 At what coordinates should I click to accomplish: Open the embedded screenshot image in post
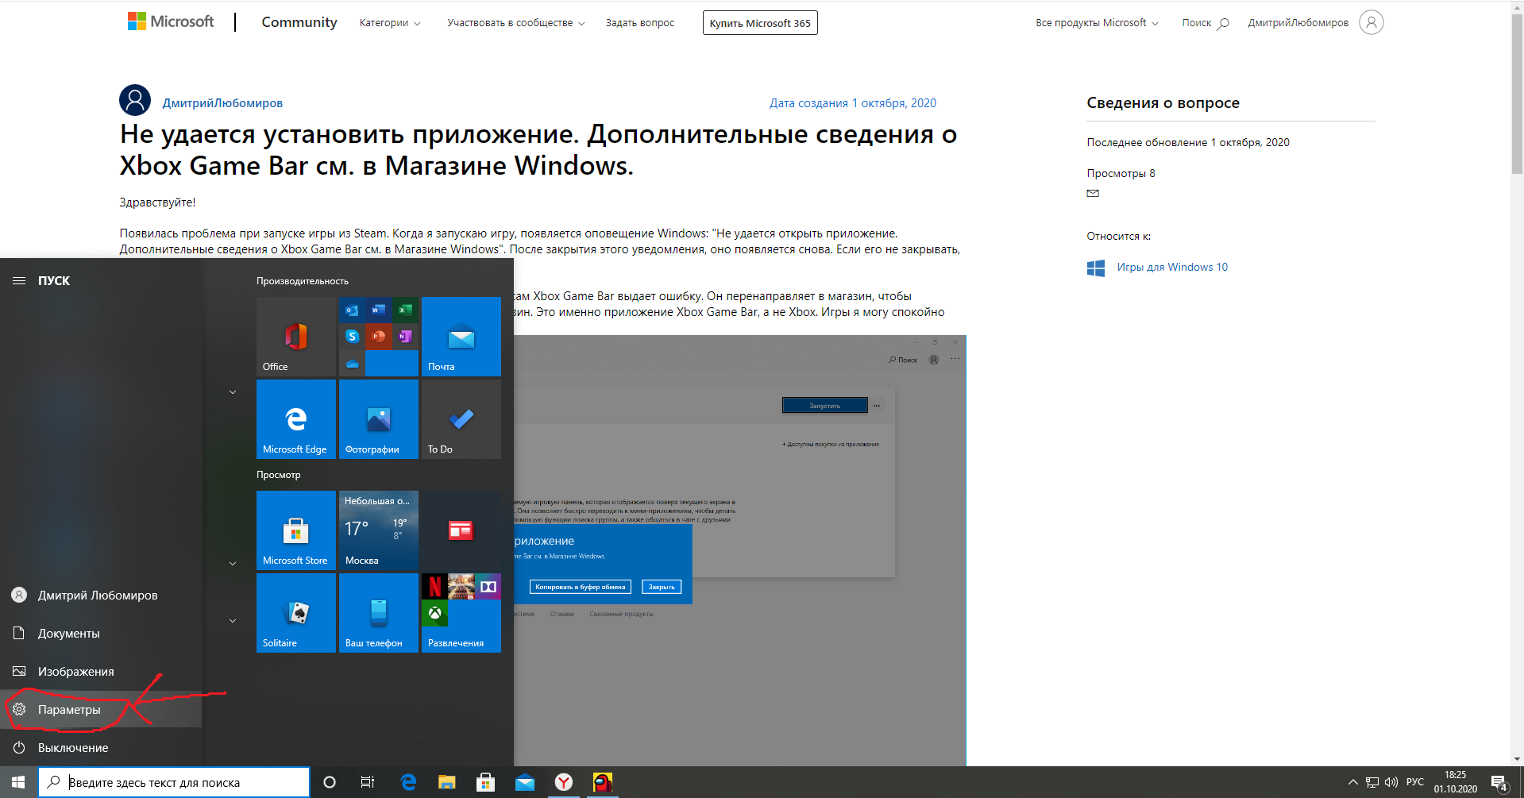point(740,549)
